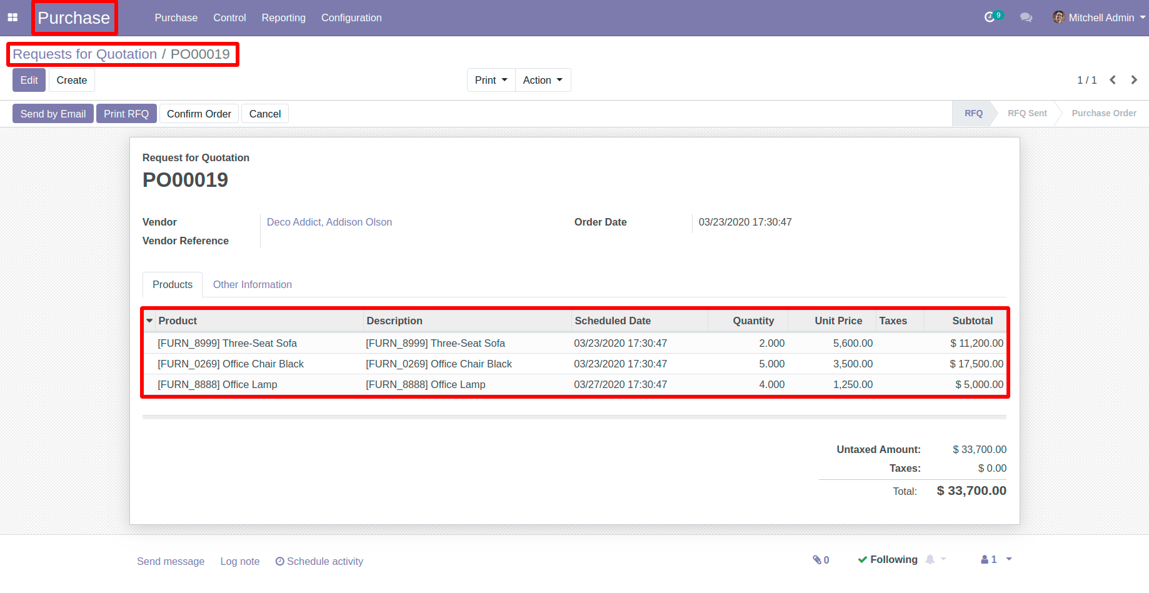Click product cell [FURN_8999] Three-Seat Sofa

(x=227, y=343)
